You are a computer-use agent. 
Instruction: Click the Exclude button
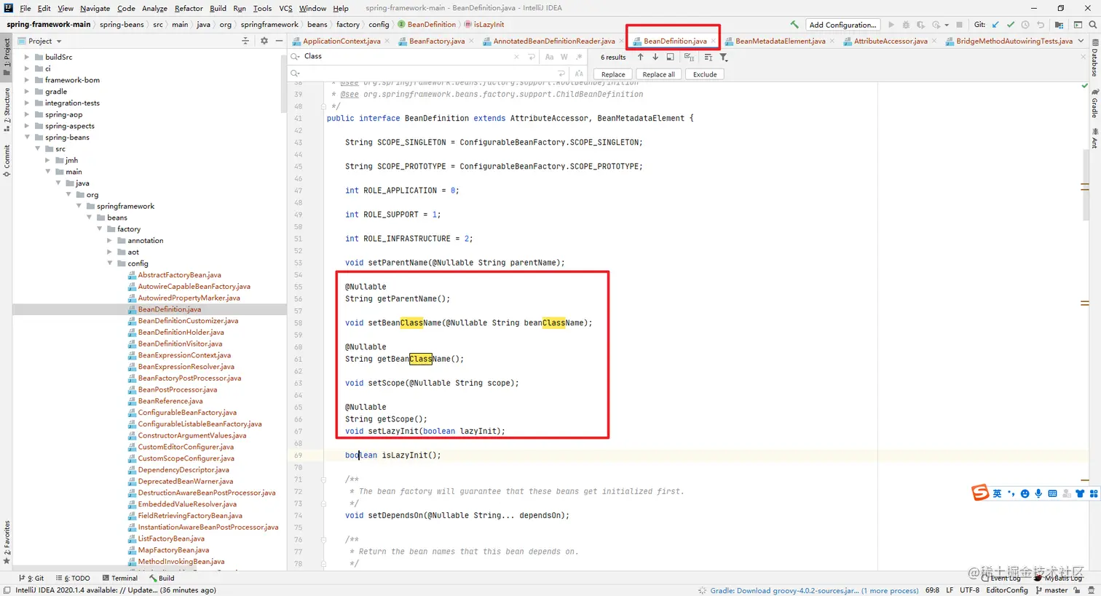coord(705,74)
